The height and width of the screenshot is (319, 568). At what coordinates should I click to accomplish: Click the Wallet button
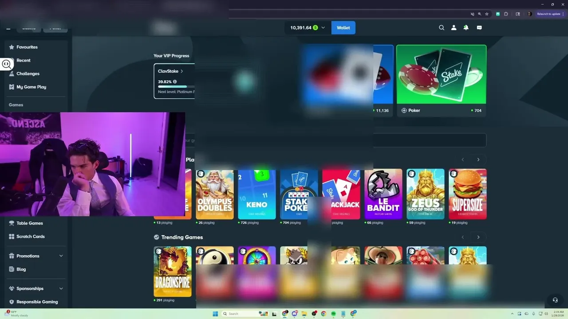click(343, 27)
